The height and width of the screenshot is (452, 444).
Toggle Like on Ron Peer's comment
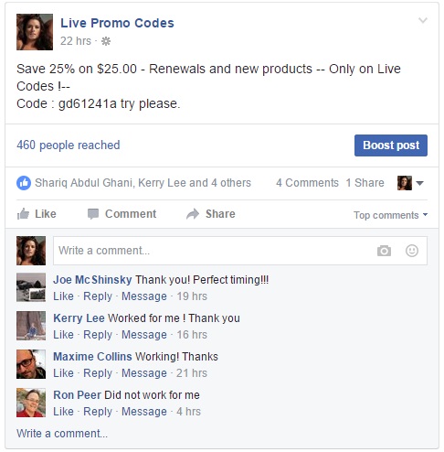coord(63,412)
